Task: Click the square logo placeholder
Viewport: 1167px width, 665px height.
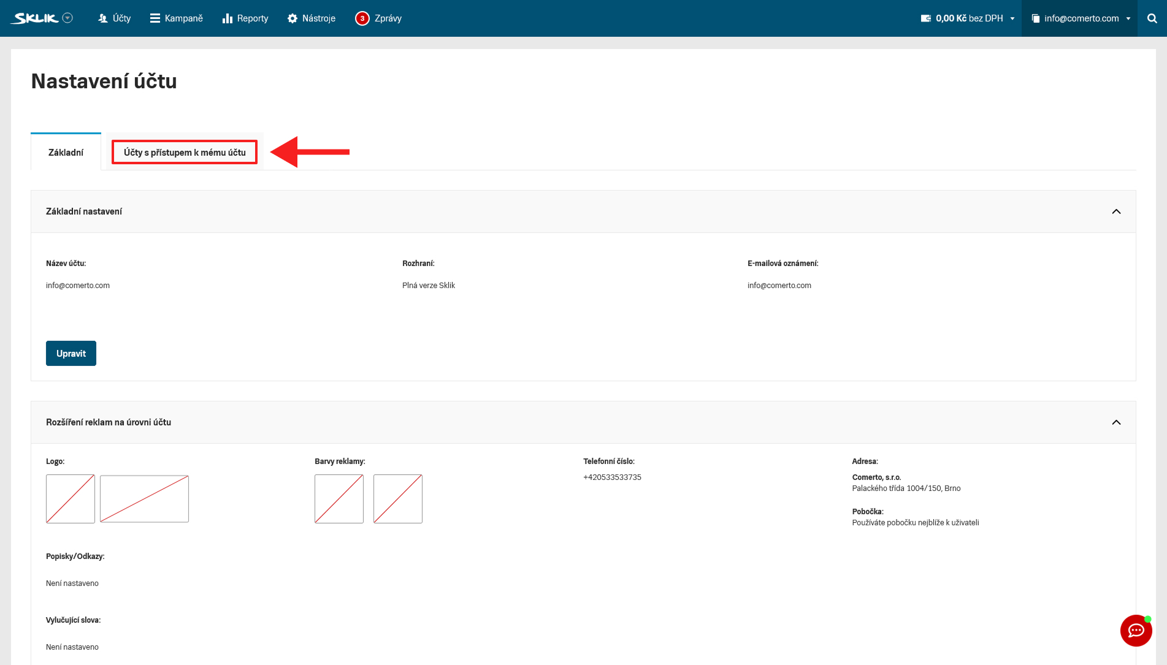Action: pos(71,499)
